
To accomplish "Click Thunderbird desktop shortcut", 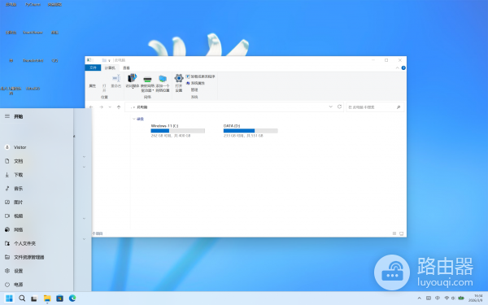I will coord(33,61).
